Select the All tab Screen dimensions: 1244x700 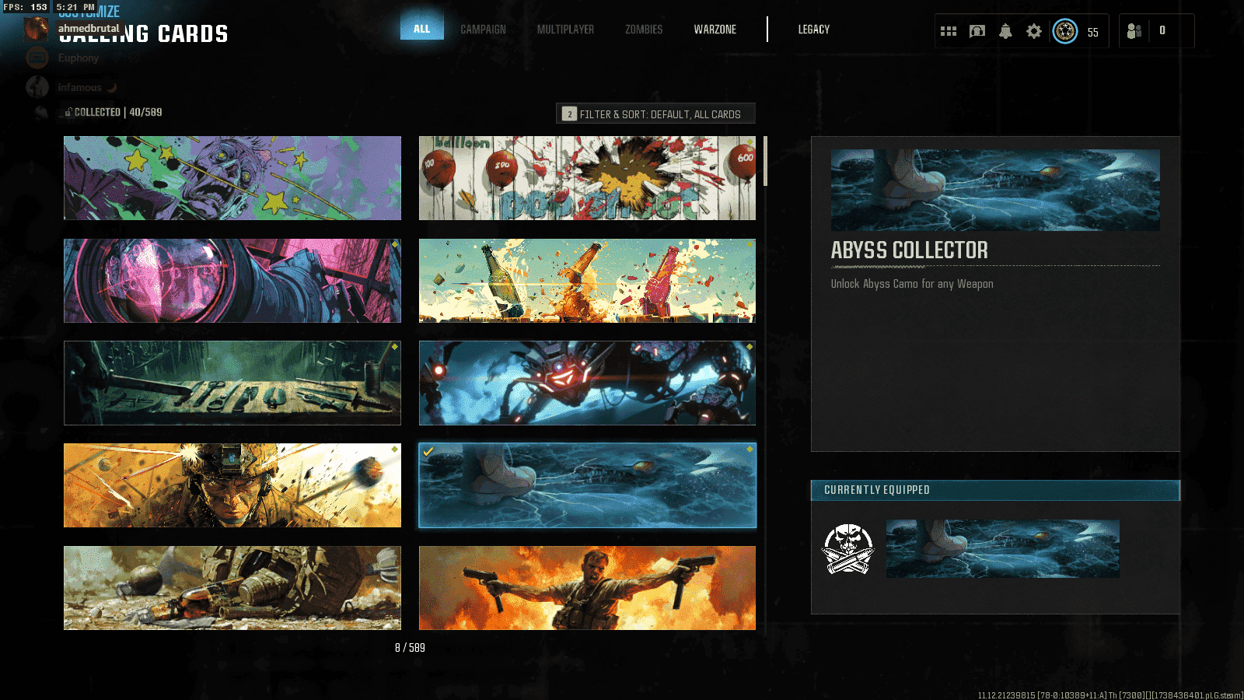tap(421, 29)
